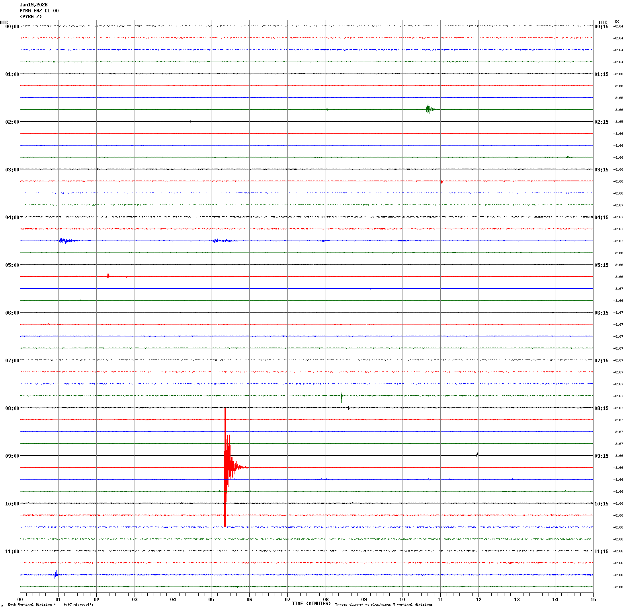This screenshot has height=610, width=625.
Task: Click the DC column header at top right
Action: coord(617,21)
